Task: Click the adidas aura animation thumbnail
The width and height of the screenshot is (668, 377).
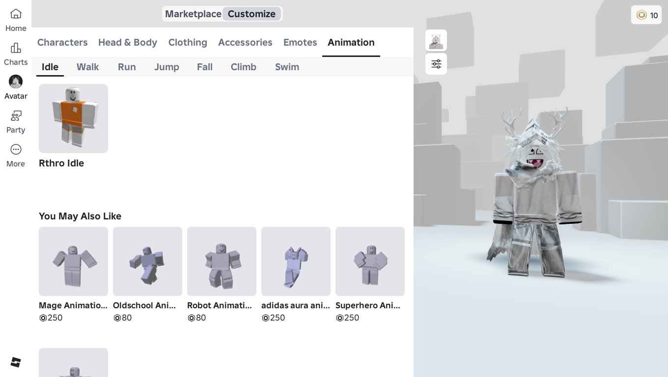Action: tap(296, 262)
